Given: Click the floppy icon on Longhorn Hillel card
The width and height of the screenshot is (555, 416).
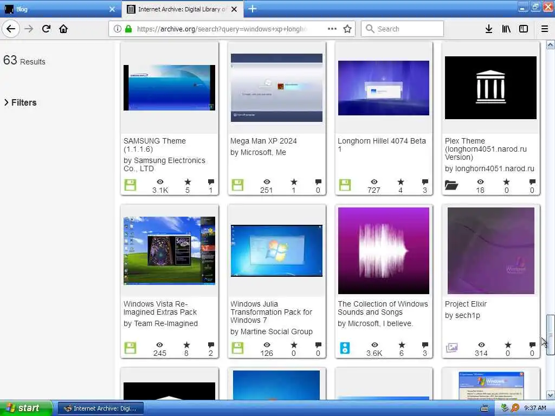Looking at the screenshot, I should (x=345, y=185).
